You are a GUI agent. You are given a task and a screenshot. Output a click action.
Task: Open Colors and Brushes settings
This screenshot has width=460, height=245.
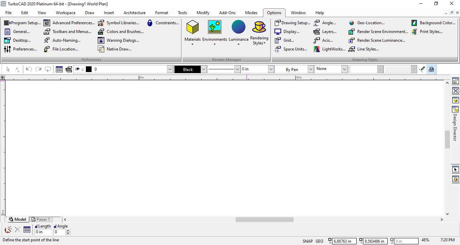[x=121, y=32]
